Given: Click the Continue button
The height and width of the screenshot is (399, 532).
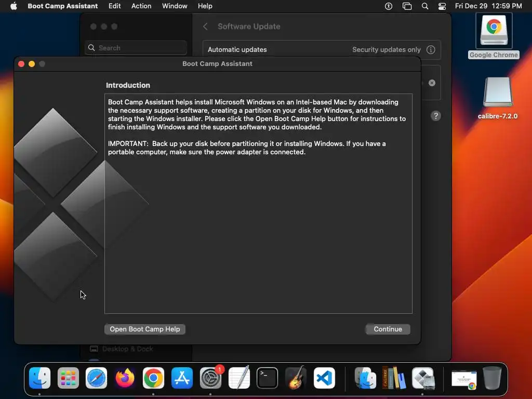Looking at the screenshot, I should click(x=388, y=329).
